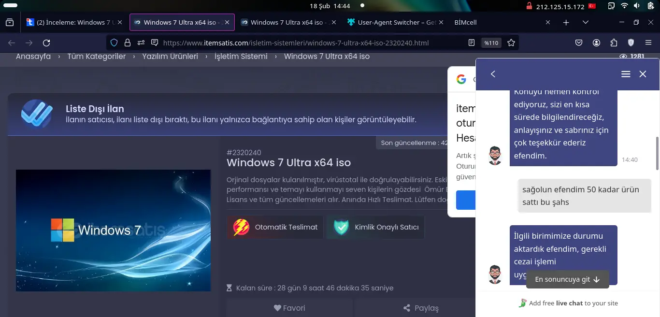660x317 pixels.
Task: Click the Liste Dışı İlan checkmark logo
Action: click(x=37, y=114)
